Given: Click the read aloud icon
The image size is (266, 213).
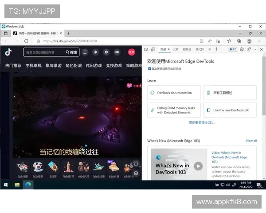Looking at the screenshot, I should 210,41.
